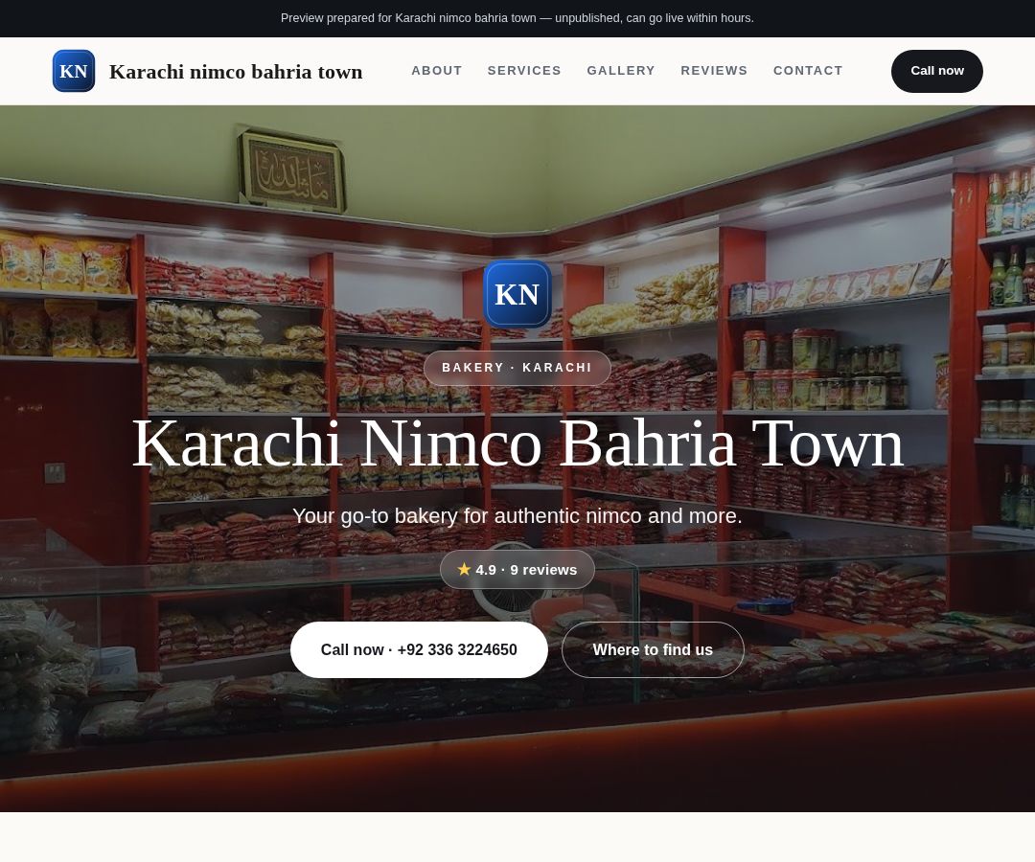
Task: Open the Gallery nav item
Action: [620, 71]
